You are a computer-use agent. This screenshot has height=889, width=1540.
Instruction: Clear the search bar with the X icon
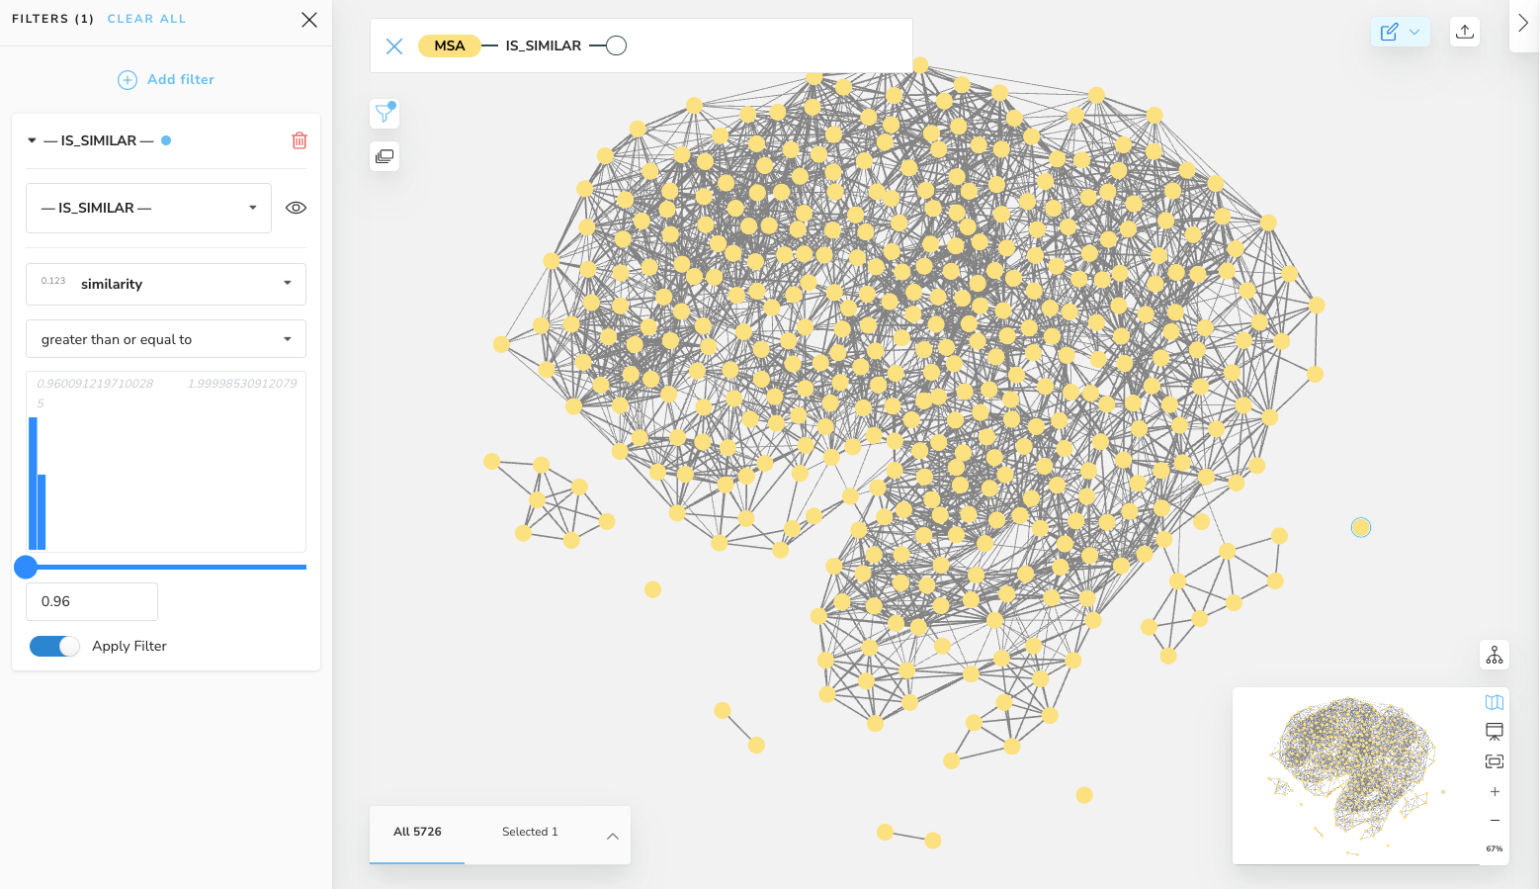tap(394, 45)
